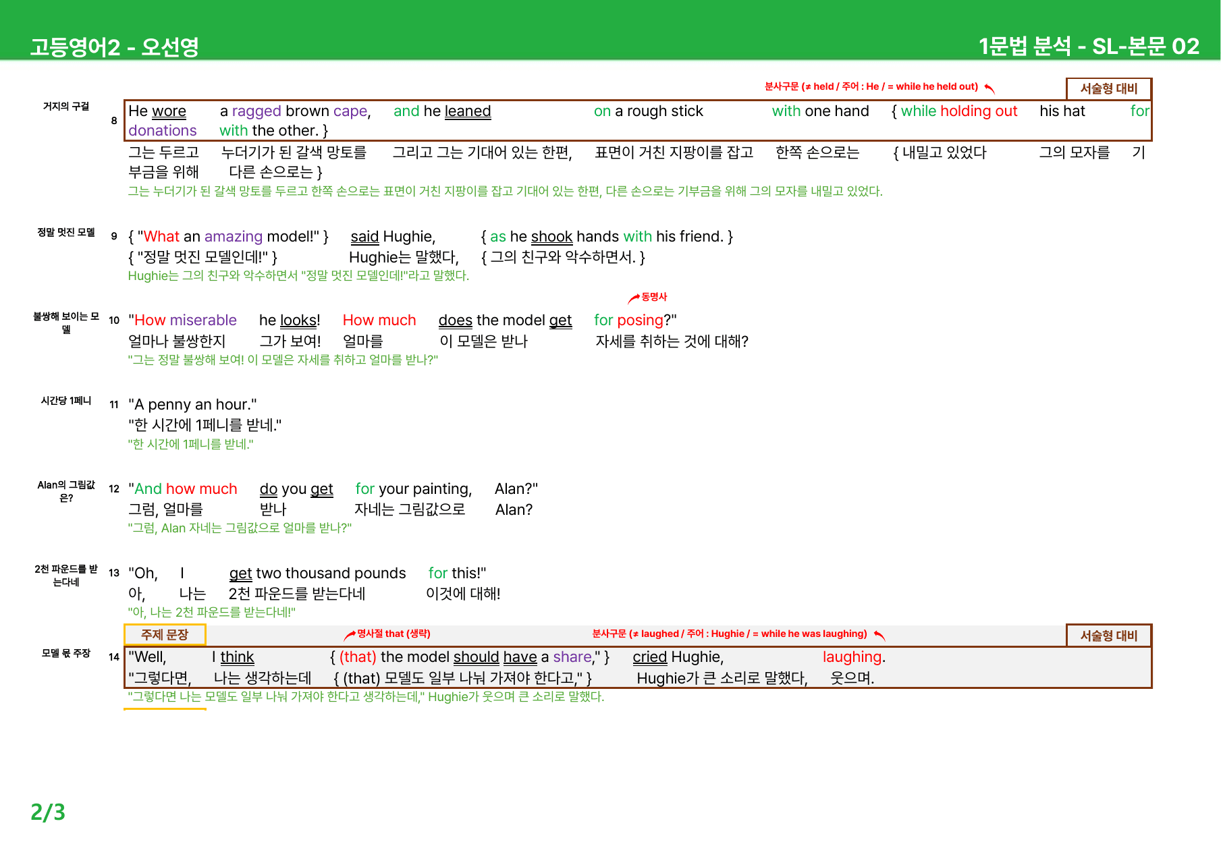
Task: Click sentence number '10'
Action: (114, 321)
